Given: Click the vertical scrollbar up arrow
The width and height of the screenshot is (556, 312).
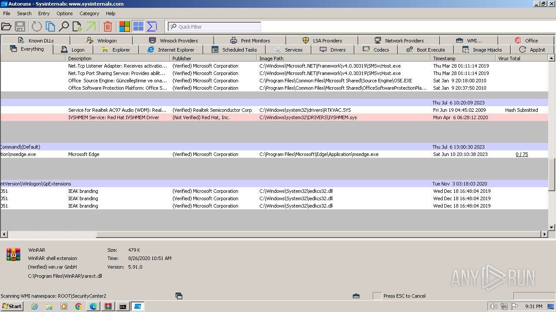Looking at the screenshot, I should [552, 58].
